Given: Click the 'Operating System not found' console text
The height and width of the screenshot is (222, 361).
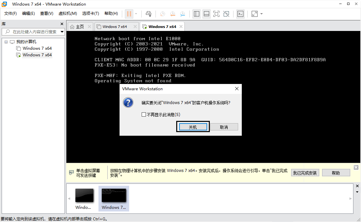Looking at the screenshot, I should click(x=133, y=81).
